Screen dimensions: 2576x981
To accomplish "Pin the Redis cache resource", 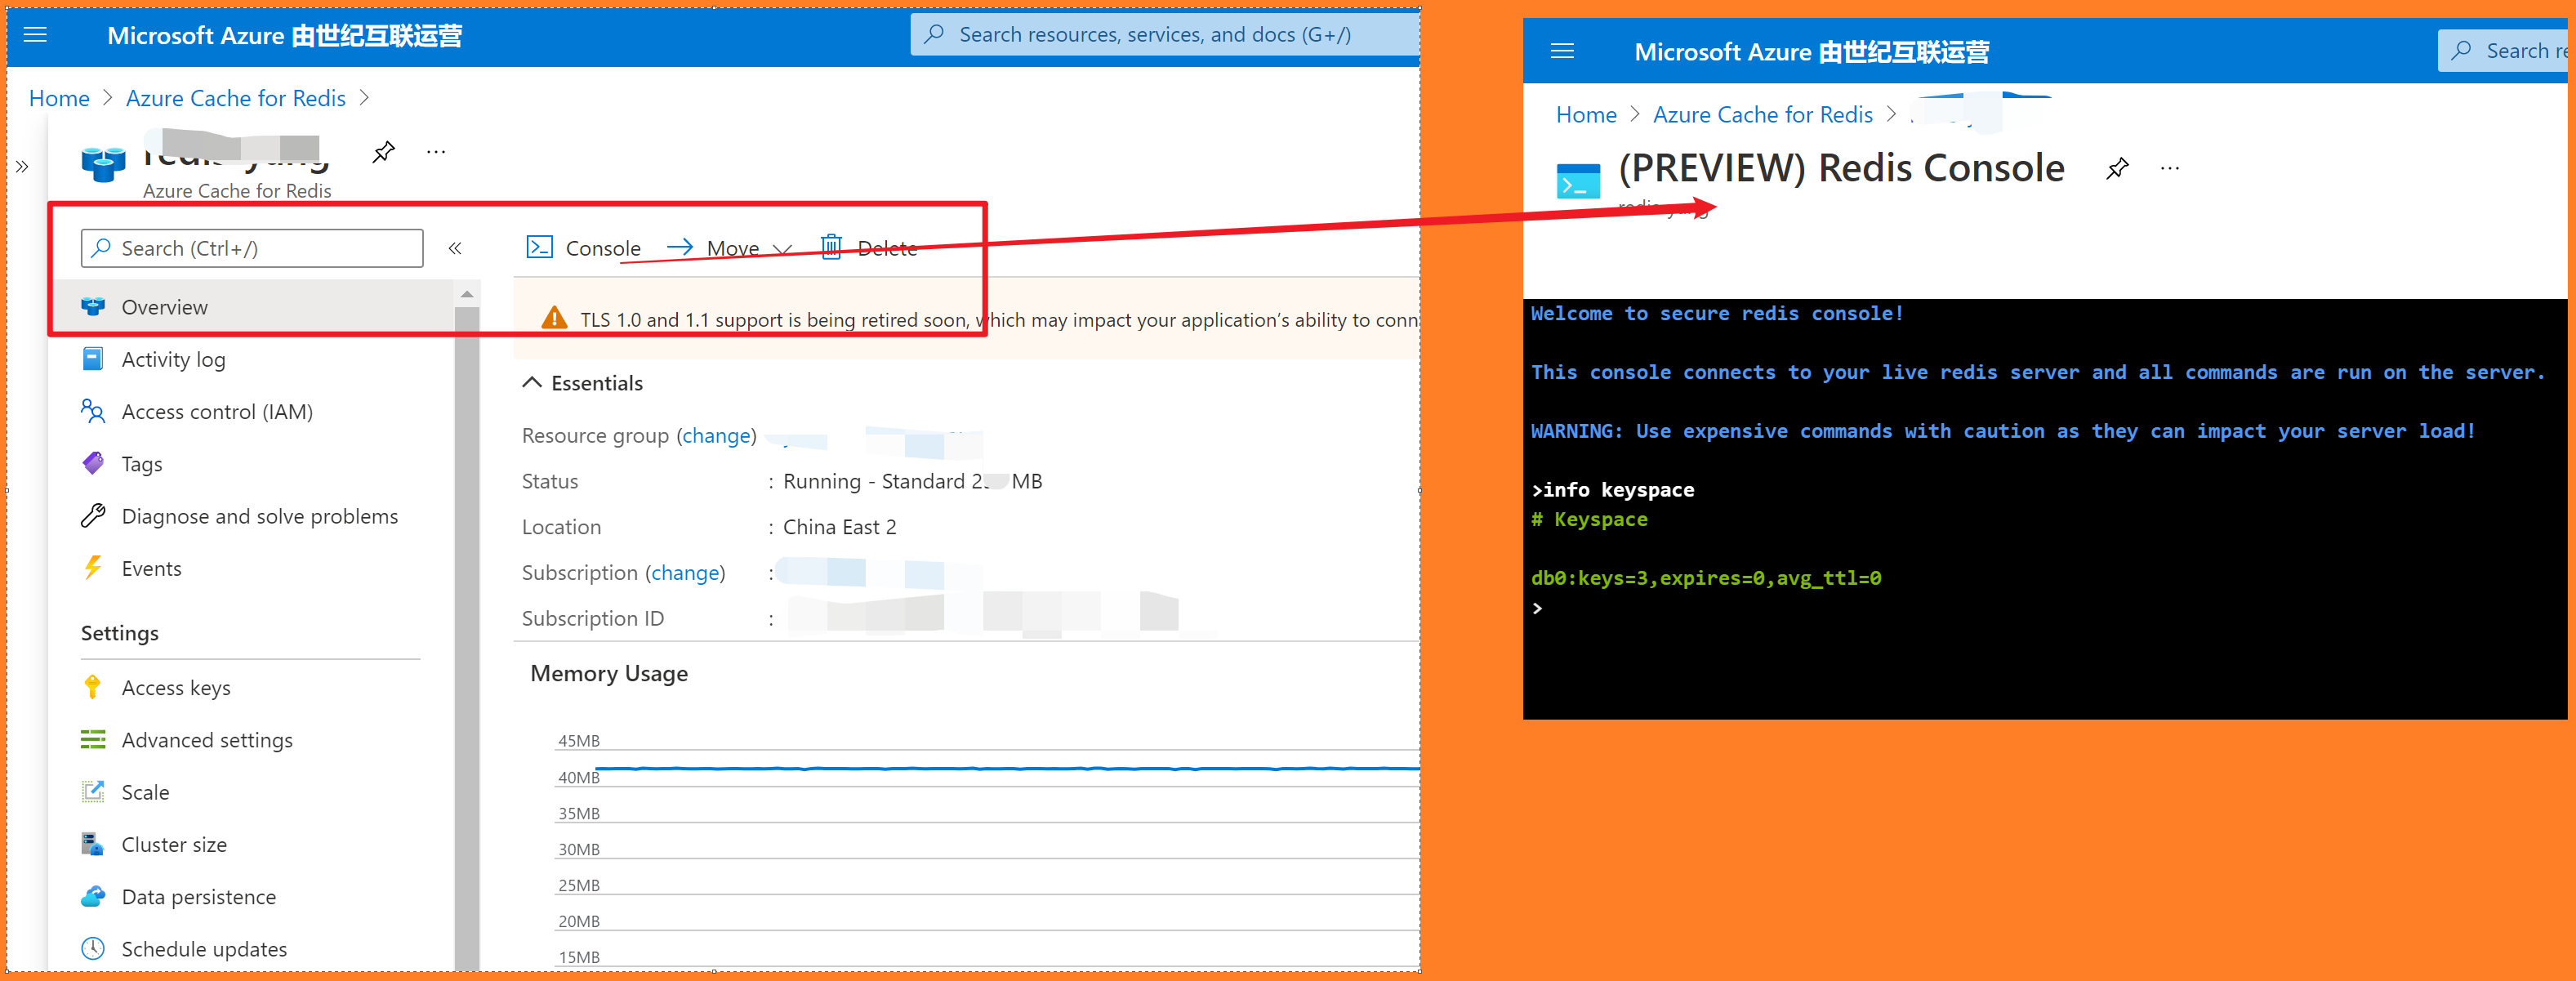I will point(383,152).
